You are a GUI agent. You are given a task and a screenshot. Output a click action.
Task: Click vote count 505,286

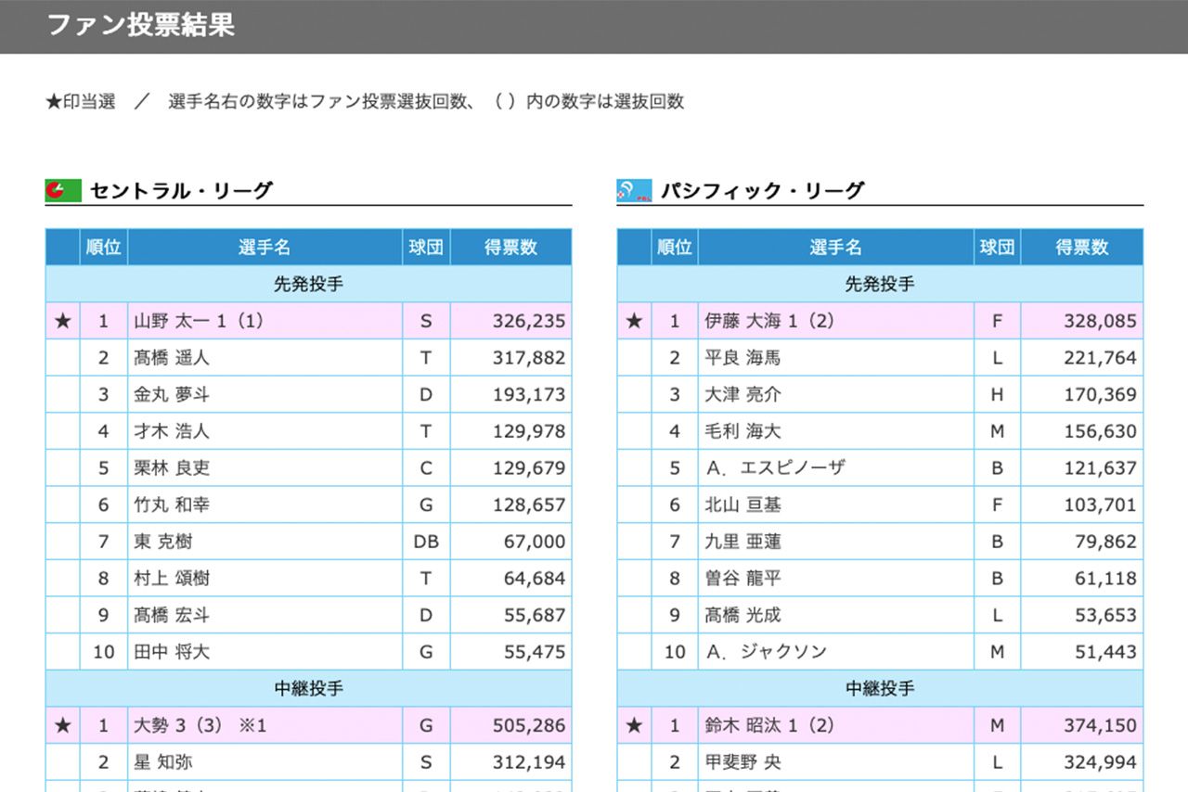529,725
